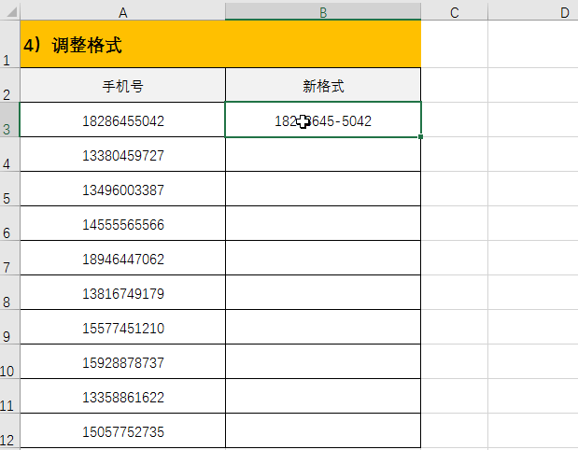This screenshot has height=450, width=578.
Task: Select cell containing 14555565566
Action: point(122,223)
